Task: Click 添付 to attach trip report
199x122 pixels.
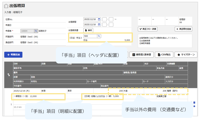Action: pos(88,30)
